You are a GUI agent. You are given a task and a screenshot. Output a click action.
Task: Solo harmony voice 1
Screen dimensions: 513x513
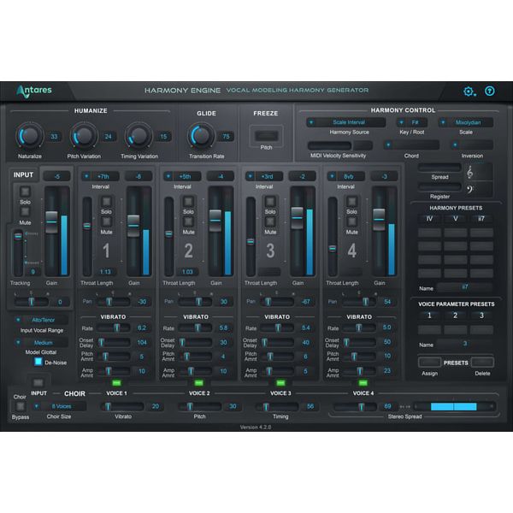(106, 200)
